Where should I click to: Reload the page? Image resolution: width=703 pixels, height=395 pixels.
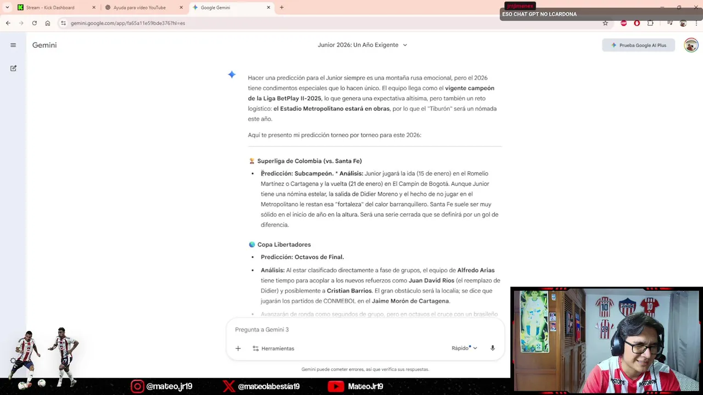[34, 23]
